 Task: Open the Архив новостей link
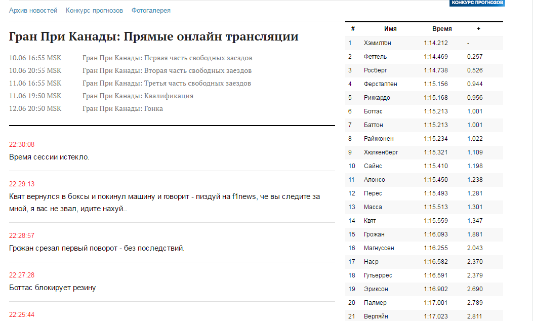(x=33, y=11)
